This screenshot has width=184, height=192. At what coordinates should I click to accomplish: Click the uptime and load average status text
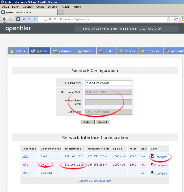pyautogui.click(x=122, y=29)
